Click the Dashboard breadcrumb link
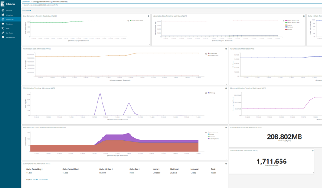The height and width of the screenshot is (188, 322). 26,2
